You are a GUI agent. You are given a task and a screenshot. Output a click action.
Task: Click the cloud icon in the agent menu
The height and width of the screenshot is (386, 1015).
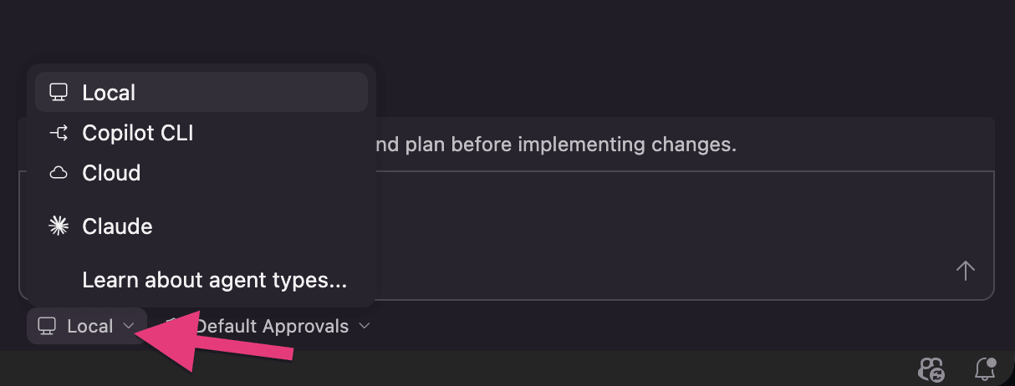(x=58, y=173)
